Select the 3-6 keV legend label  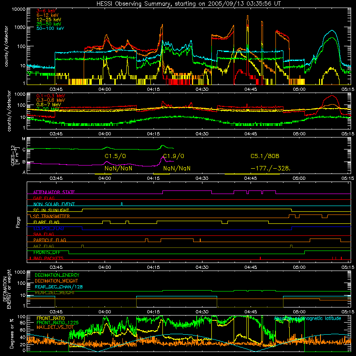pos(46,11)
